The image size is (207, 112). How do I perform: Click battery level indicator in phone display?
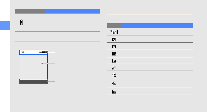click(40, 52)
